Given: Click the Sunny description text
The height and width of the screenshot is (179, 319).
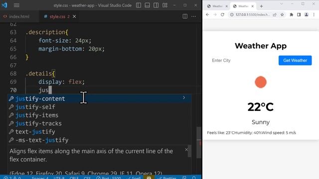Looking at the screenshot, I should click(261, 122).
